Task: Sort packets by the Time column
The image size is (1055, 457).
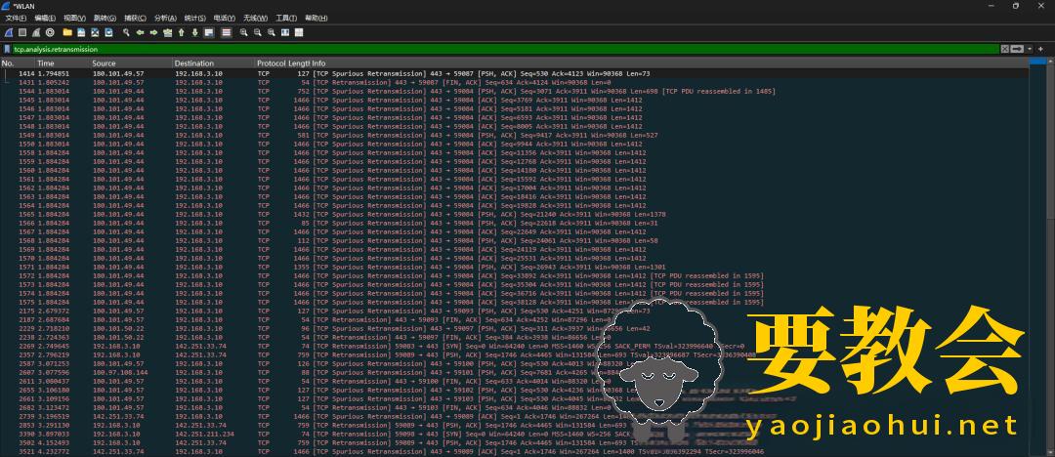Action: (63, 63)
